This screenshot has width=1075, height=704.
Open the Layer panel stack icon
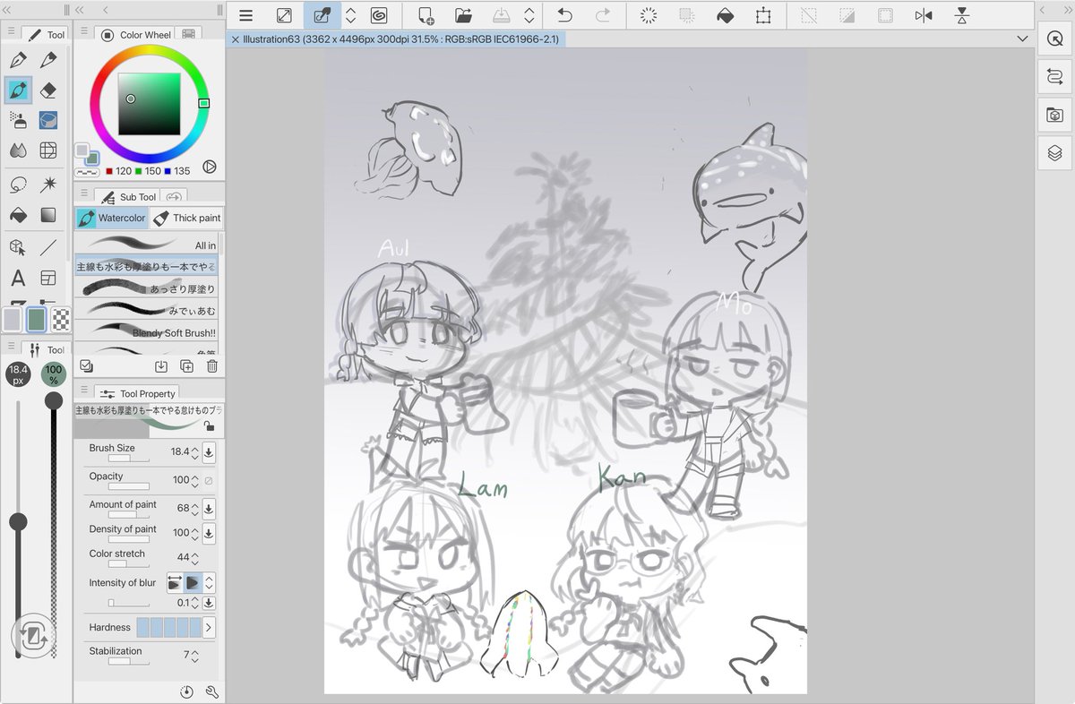coord(1054,153)
